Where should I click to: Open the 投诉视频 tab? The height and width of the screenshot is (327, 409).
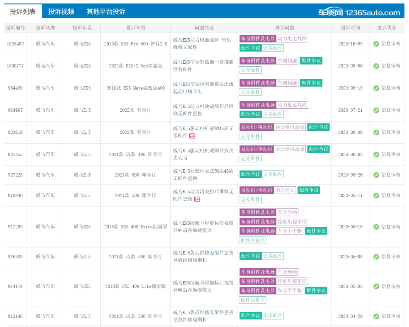click(61, 11)
